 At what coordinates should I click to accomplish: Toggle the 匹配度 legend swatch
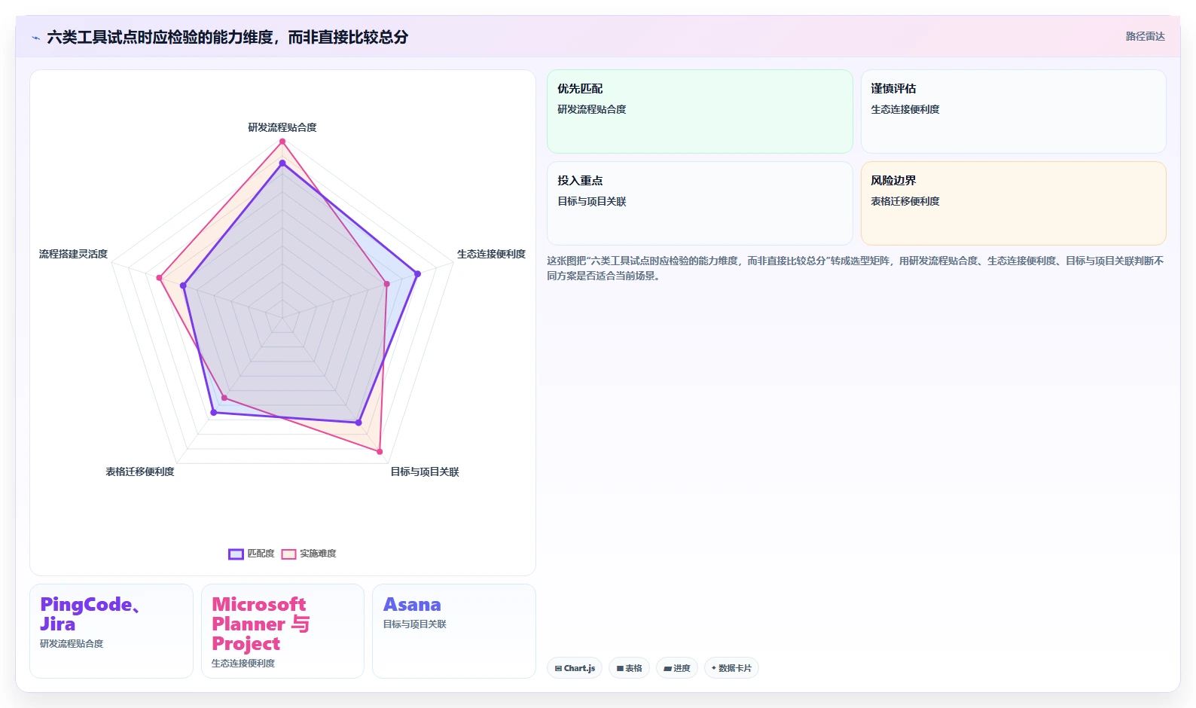tap(236, 554)
